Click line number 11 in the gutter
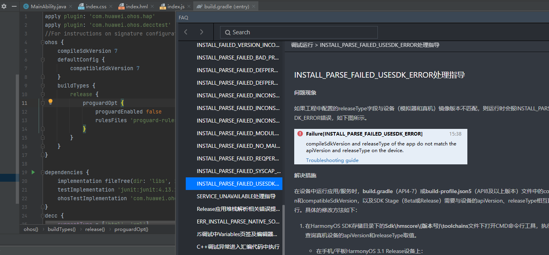 pos(24,103)
